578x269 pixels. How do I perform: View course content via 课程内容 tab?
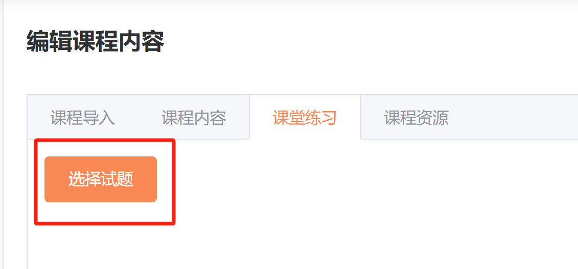click(x=194, y=118)
